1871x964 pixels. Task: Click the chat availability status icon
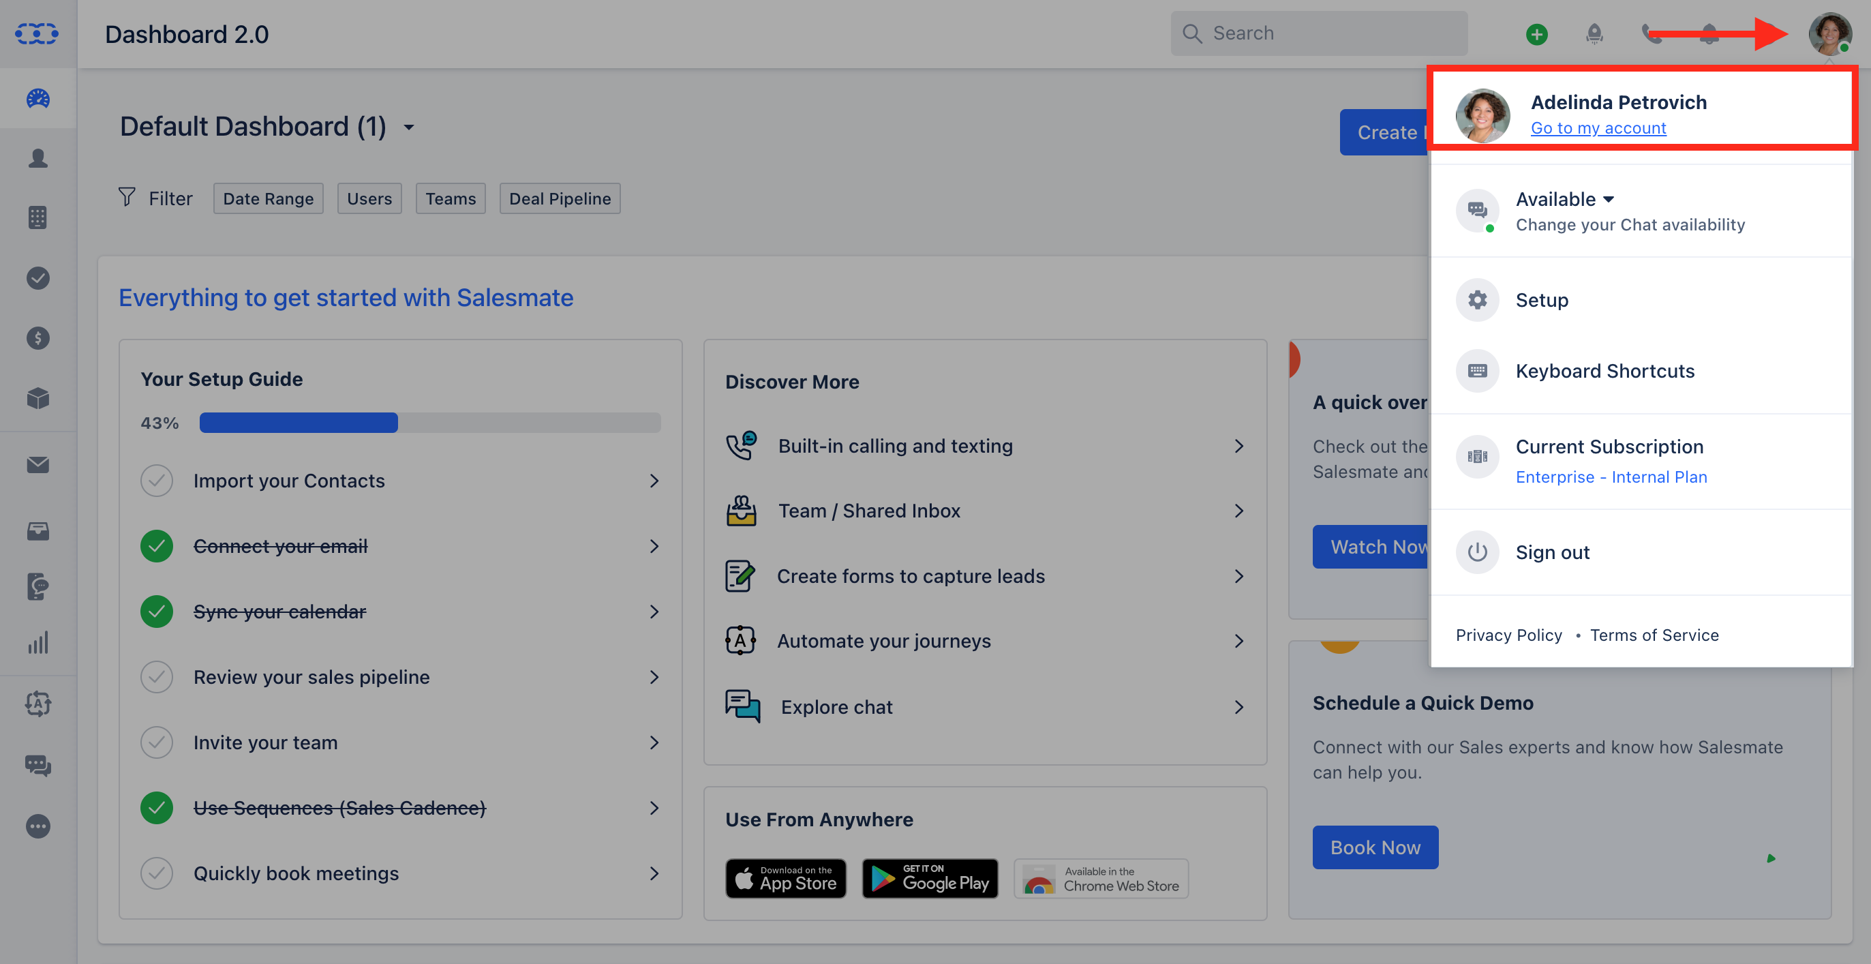click(x=1477, y=211)
